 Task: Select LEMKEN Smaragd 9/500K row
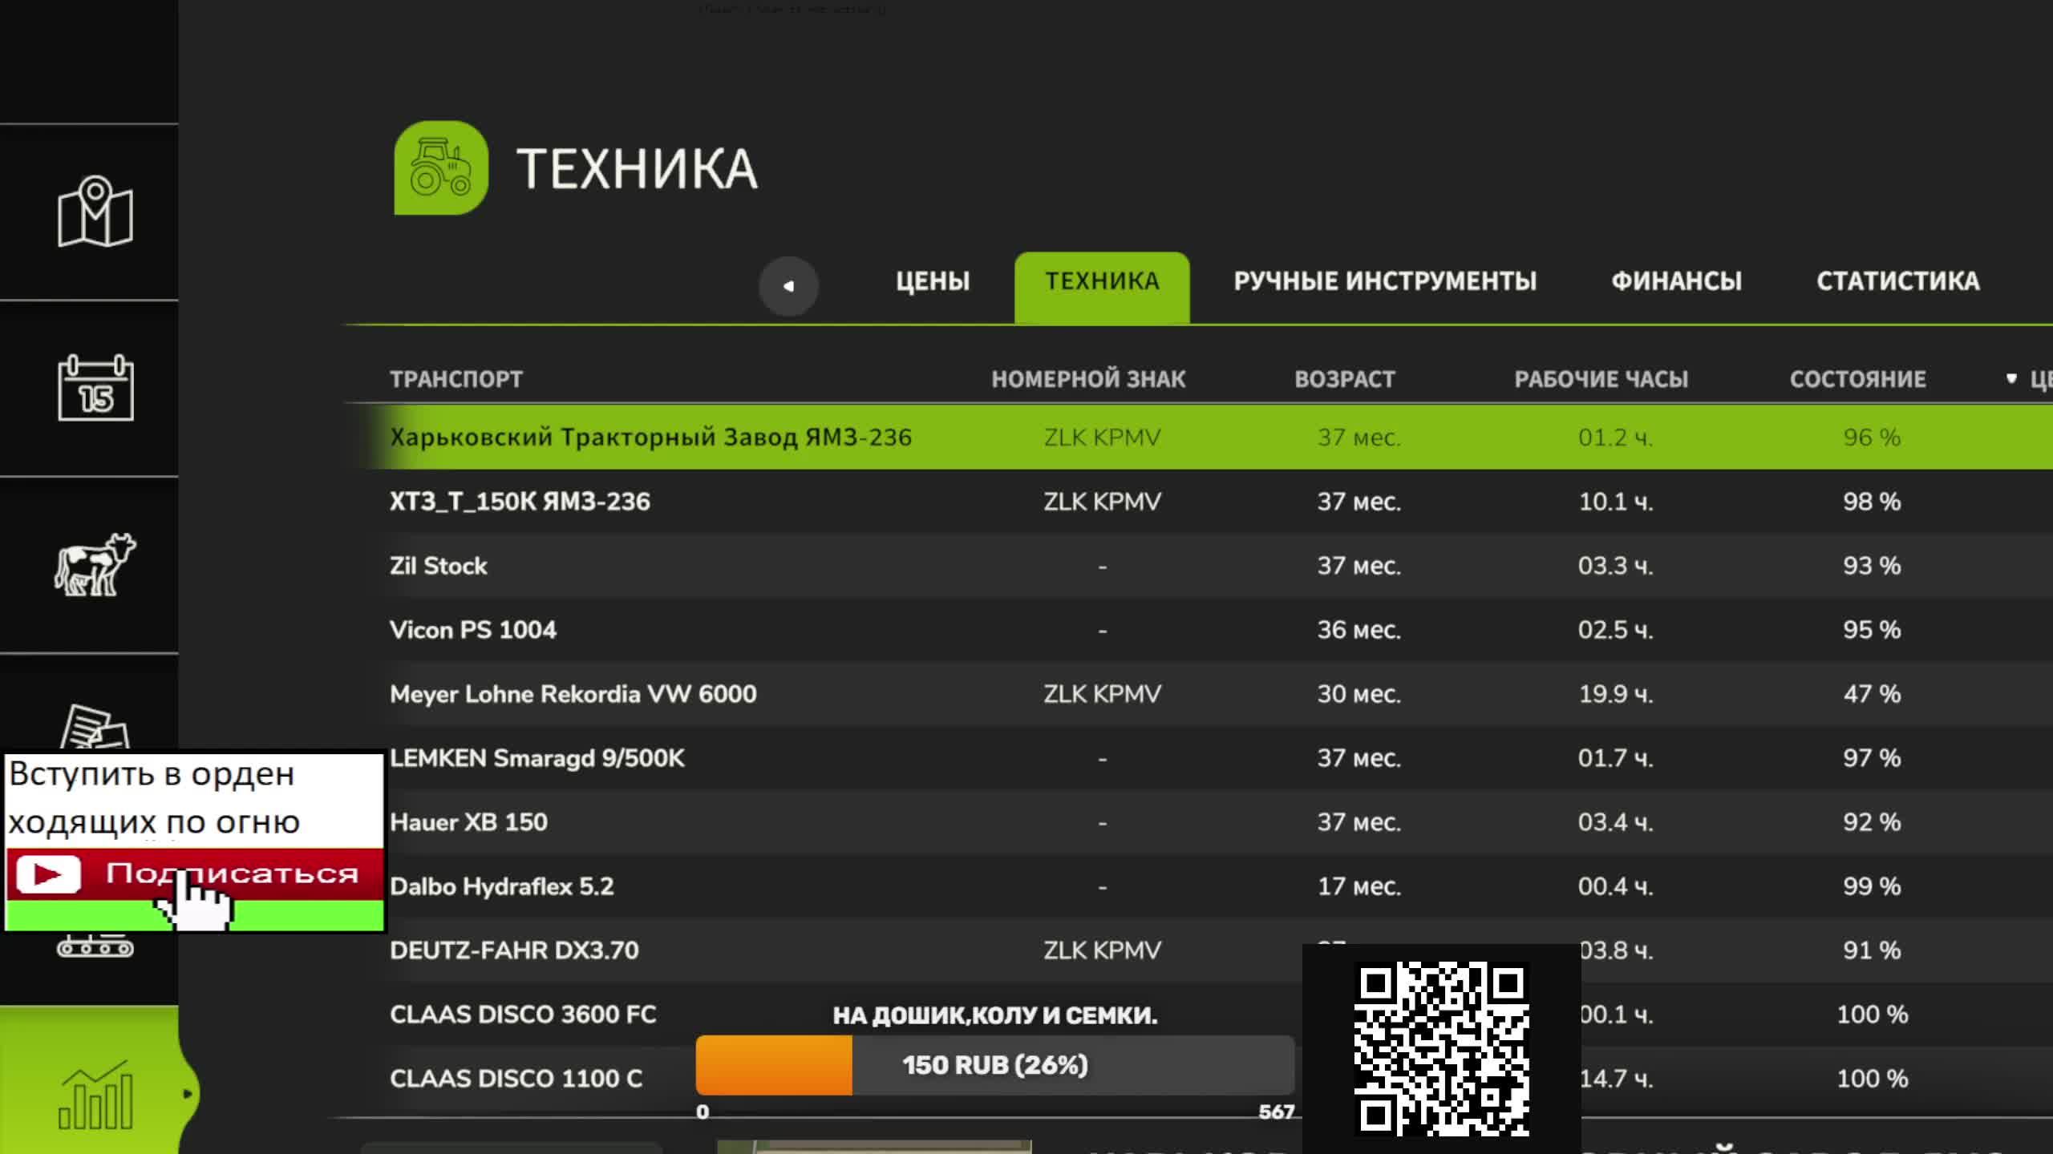[1219, 757]
